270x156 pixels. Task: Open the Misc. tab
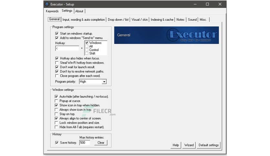point(203,20)
